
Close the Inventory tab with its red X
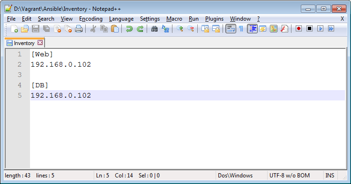coord(40,43)
